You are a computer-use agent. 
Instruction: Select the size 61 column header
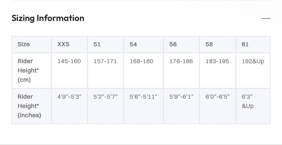(x=245, y=44)
